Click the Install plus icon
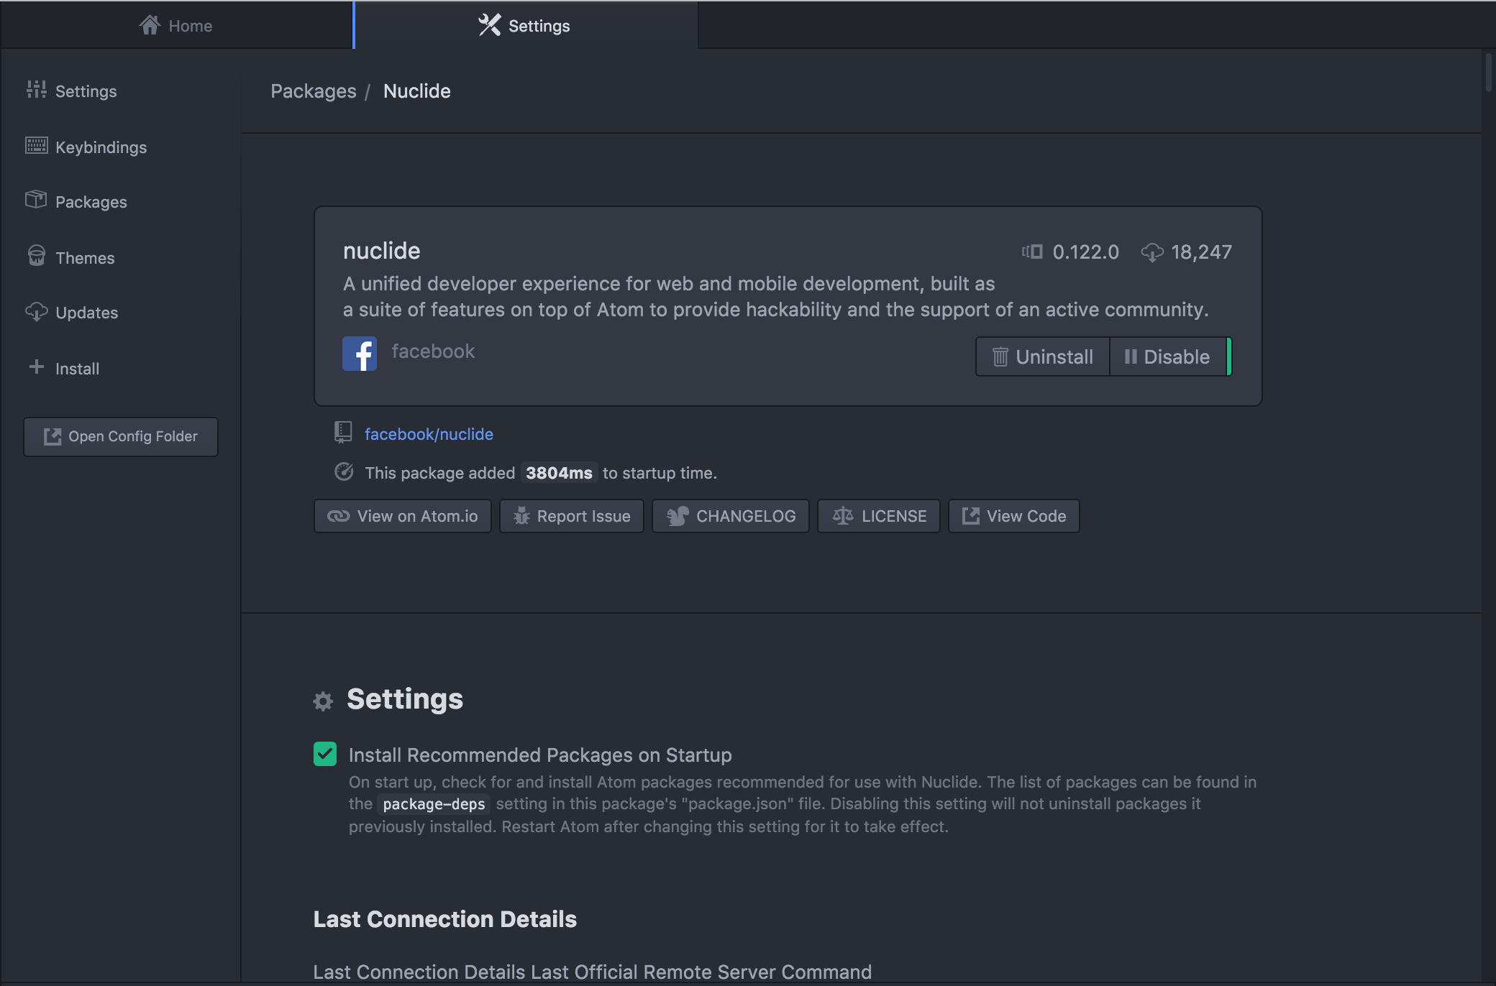1496x986 pixels. (36, 367)
